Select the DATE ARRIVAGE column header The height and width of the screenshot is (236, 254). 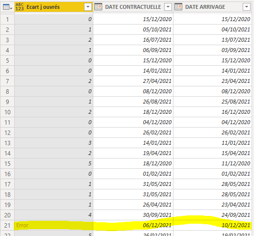click(212, 7)
